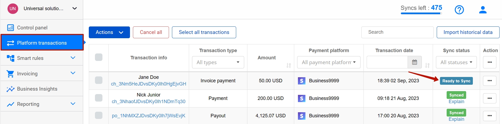Screen dimensions: 502x124
Task: Click the Syncs left progress bar
Action: [x=421, y=13]
